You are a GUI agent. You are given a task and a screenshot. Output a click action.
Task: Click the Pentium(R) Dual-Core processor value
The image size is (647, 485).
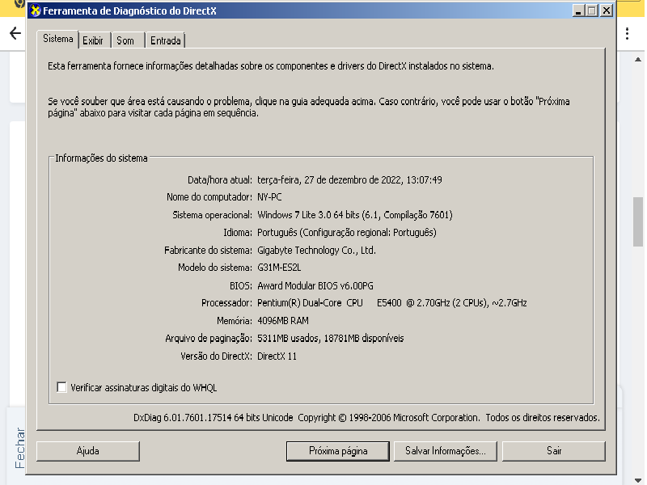[x=392, y=303]
